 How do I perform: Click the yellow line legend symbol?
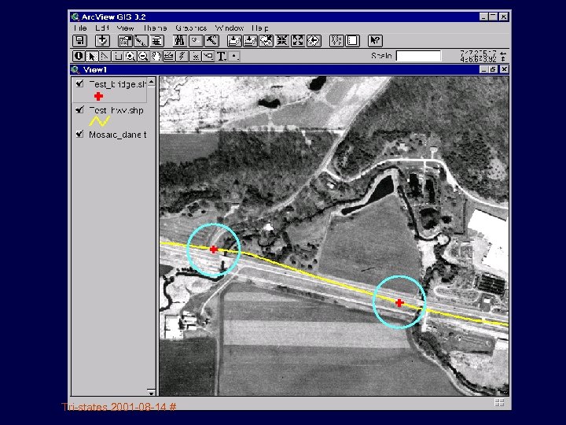pyautogui.click(x=99, y=121)
